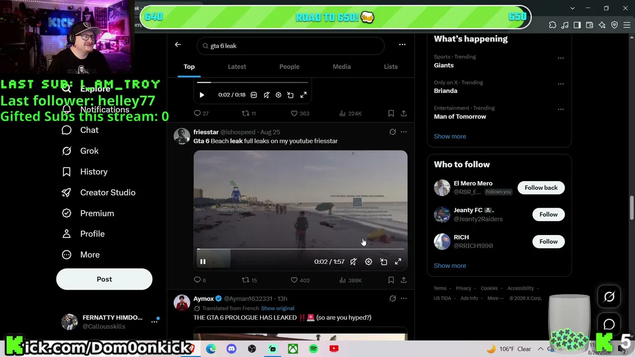Ask Grok about the friesstar post
Screen dimensions: 635x357
pos(392,132)
